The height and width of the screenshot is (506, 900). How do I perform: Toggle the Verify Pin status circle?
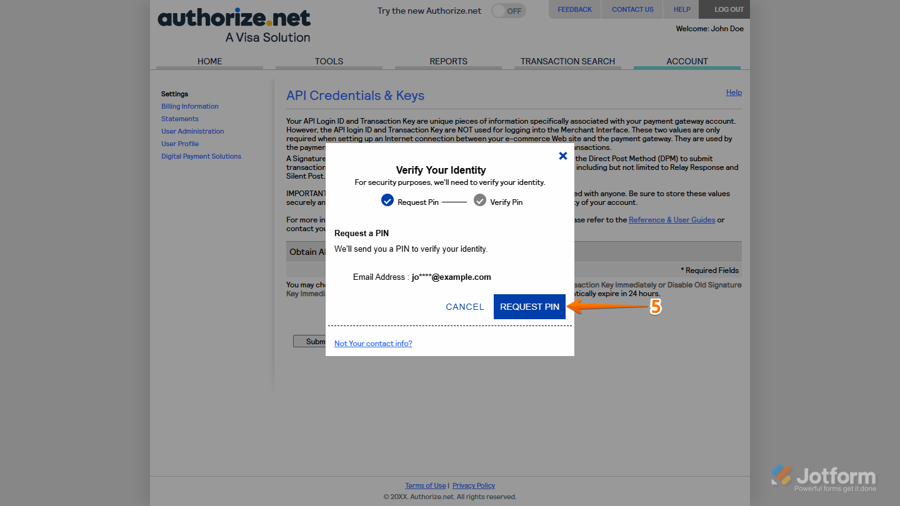pyautogui.click(x=479, y=200)
